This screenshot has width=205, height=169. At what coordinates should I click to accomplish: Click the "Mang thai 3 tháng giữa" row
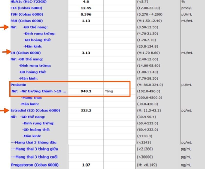35,149
